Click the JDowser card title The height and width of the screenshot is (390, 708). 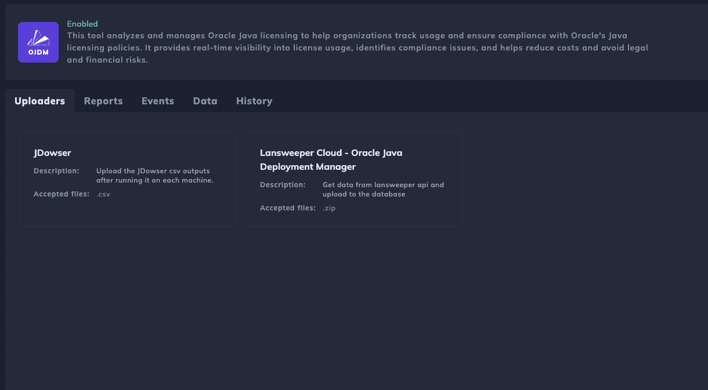click(x=52, y=153)
